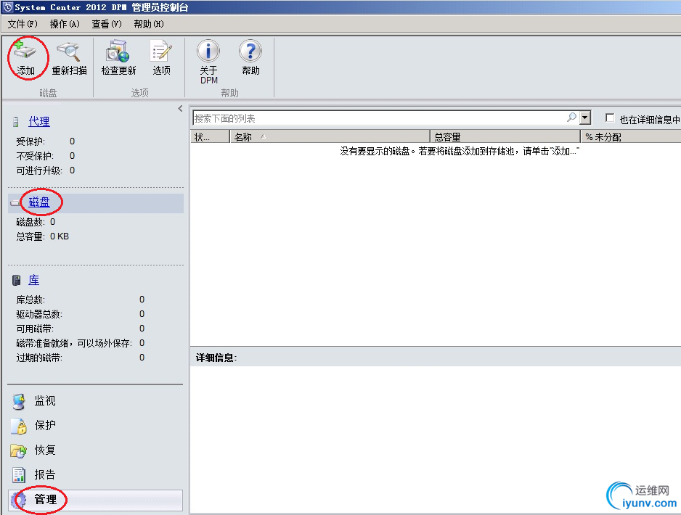Click the 可用磁带: text

(35, 329)
